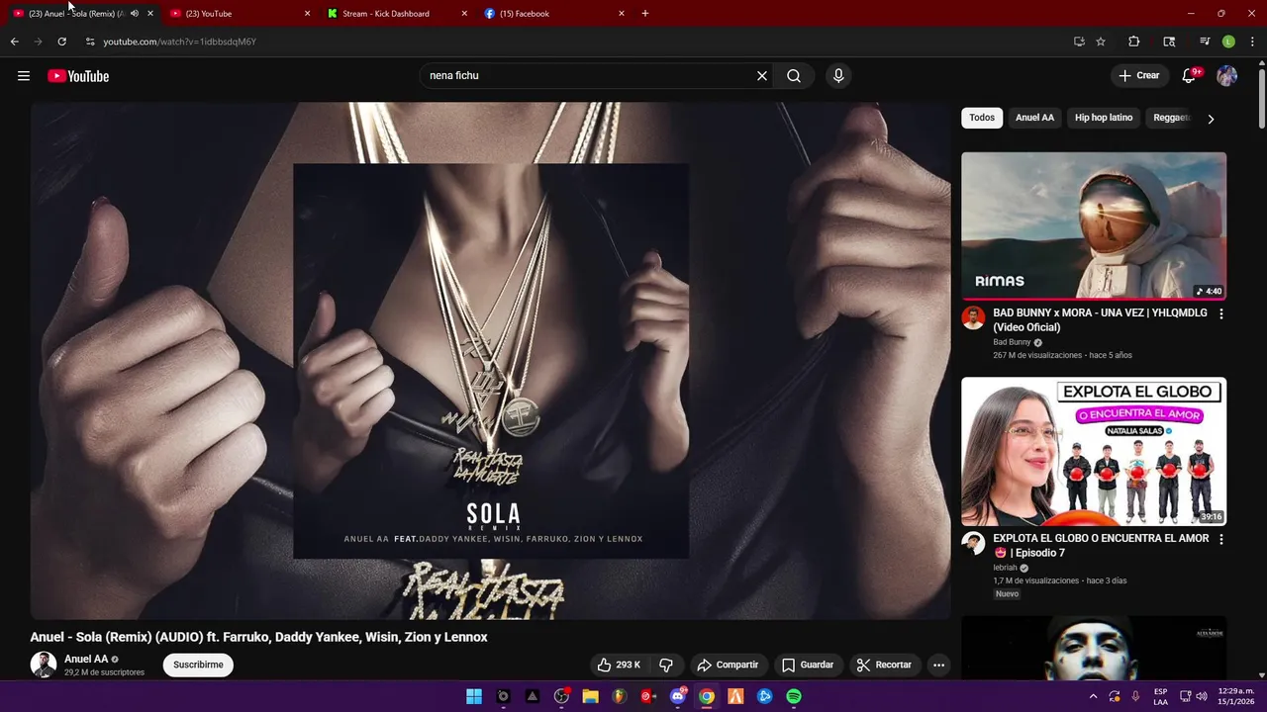Install app icon in address bar

click(1079, 42)
